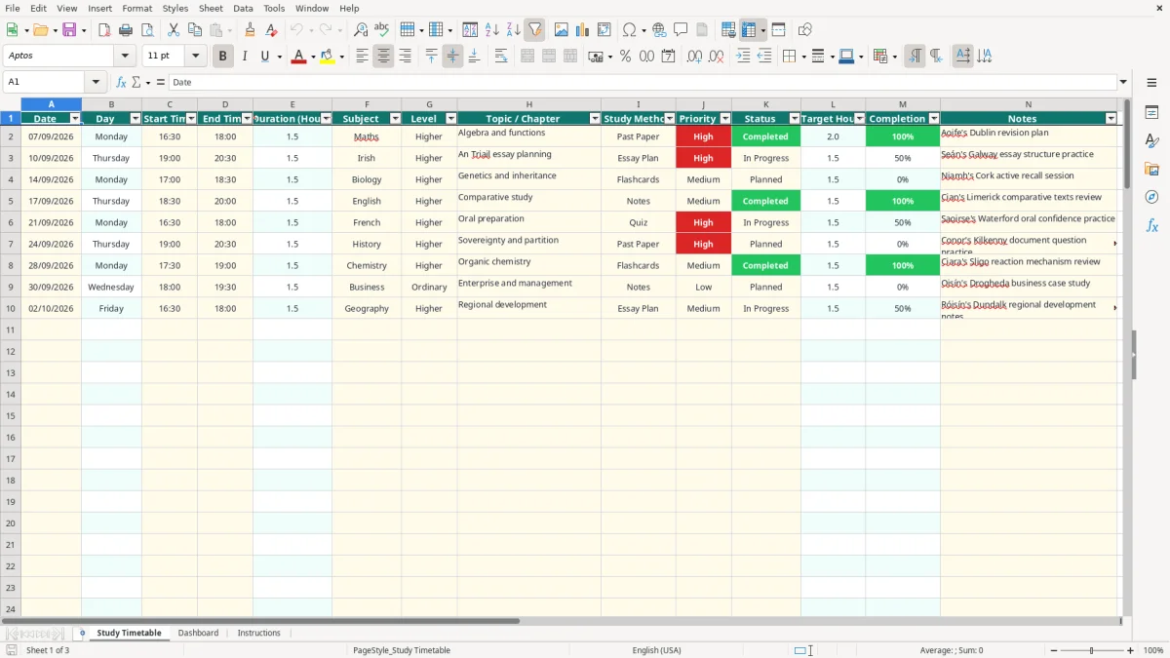
Task: Sort descending
Action: pyautogui.click(x=513, y=30)
